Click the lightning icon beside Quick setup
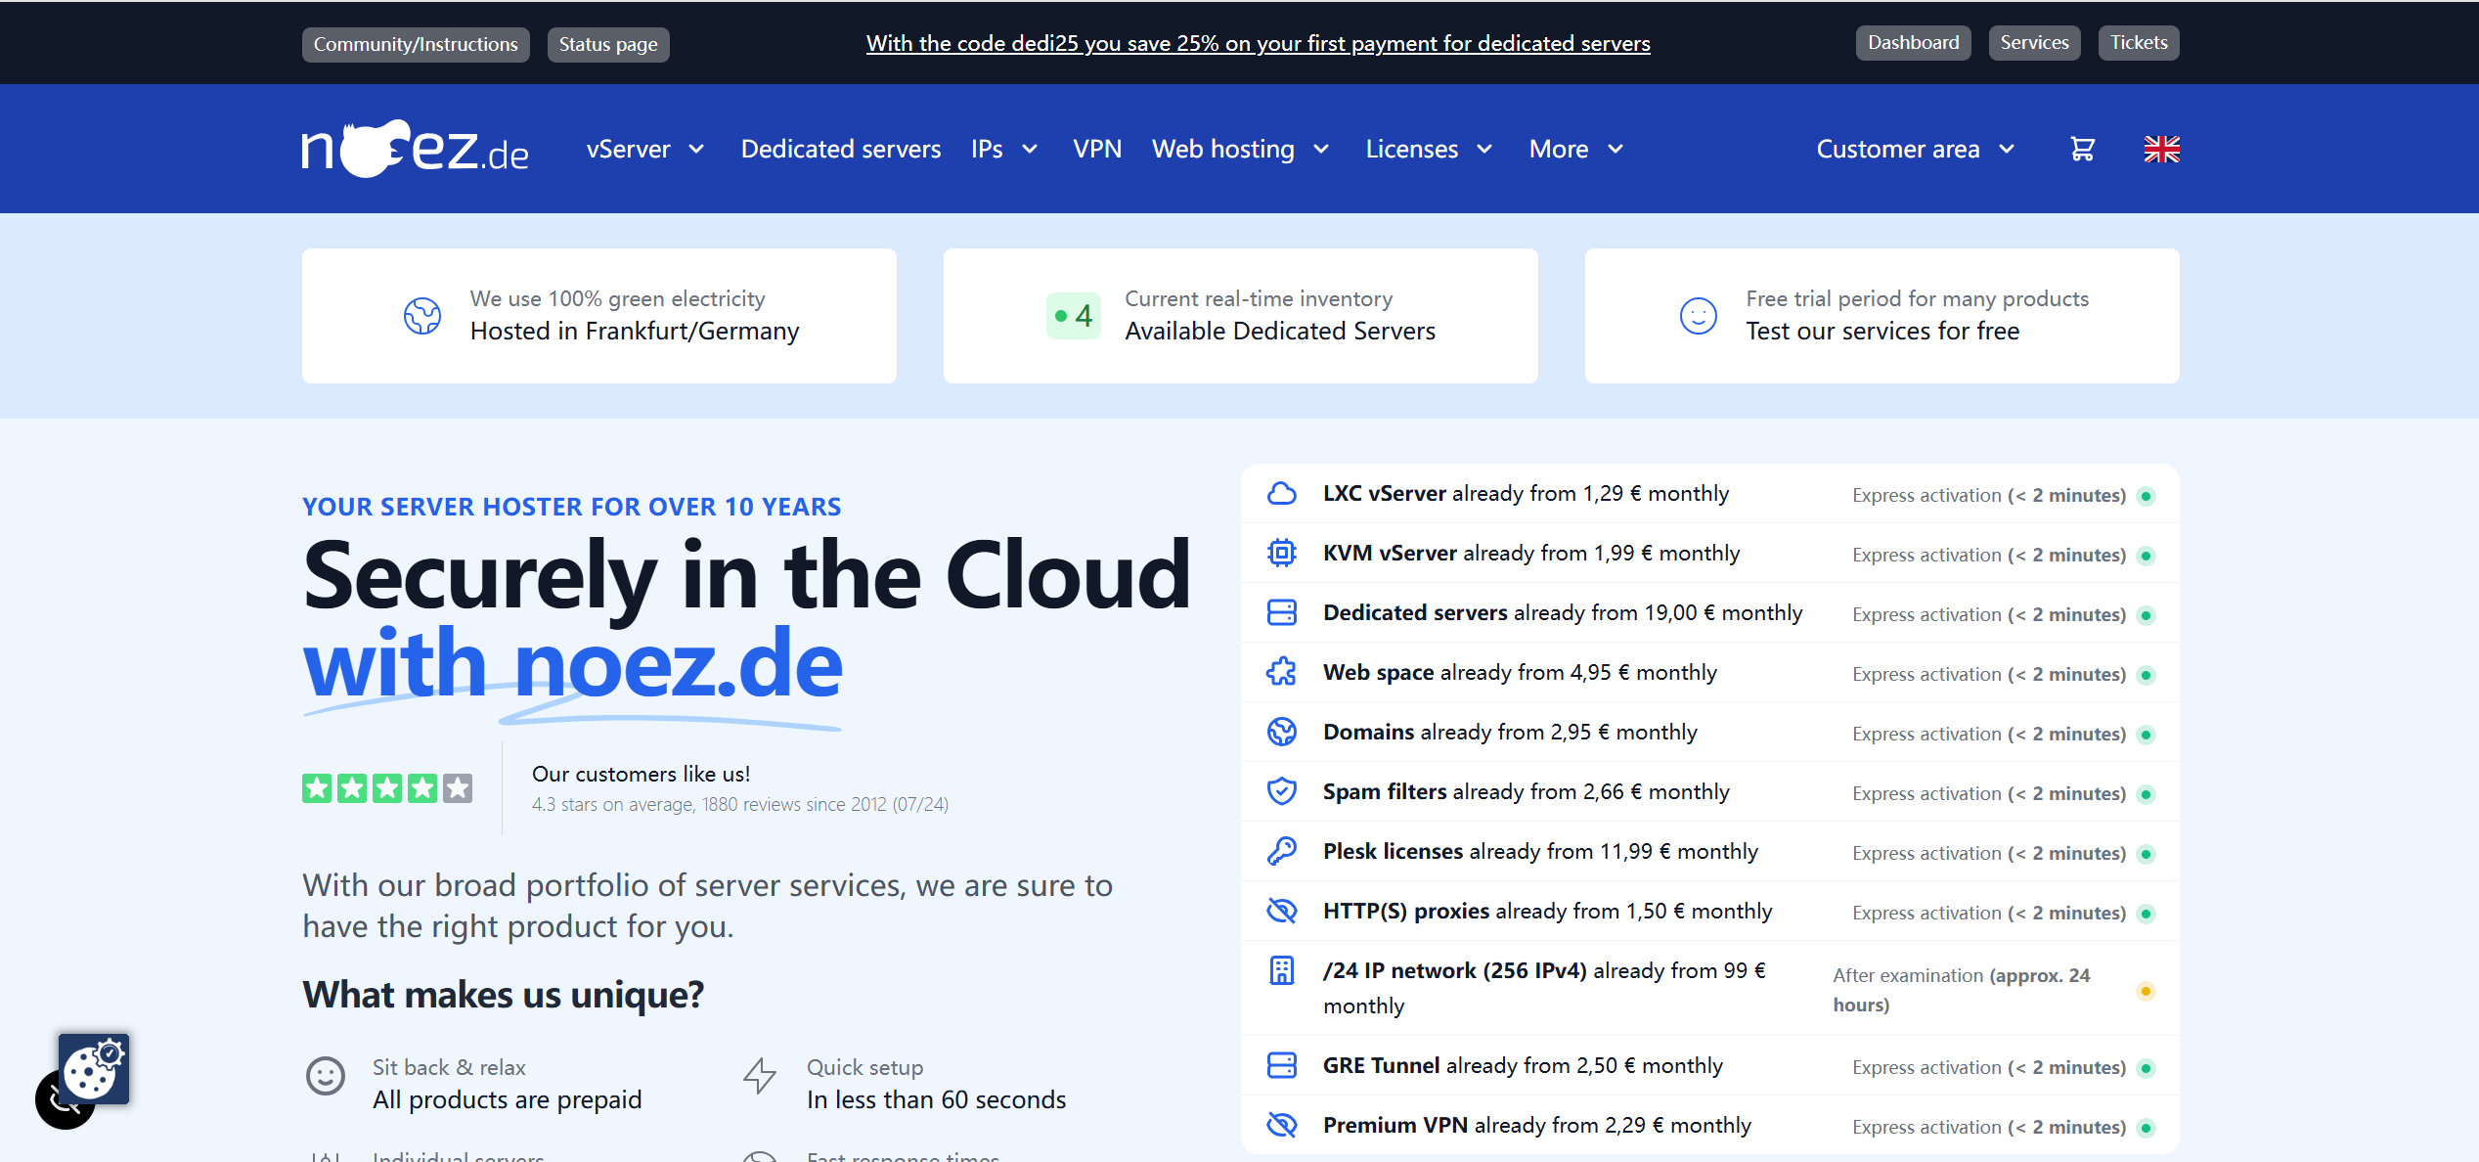This screenshot has height=1162, width=2479. click(x=760, y=1077)
